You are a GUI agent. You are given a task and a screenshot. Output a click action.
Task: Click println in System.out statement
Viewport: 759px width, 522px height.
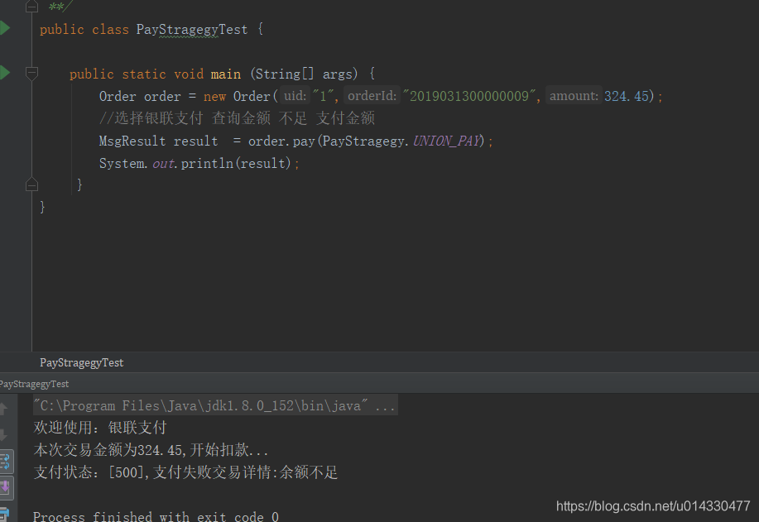(x=207, y=164)
